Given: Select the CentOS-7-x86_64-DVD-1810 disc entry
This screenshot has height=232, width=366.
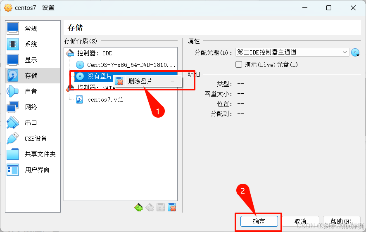Looking at the screenshot, I should (126, 65).
